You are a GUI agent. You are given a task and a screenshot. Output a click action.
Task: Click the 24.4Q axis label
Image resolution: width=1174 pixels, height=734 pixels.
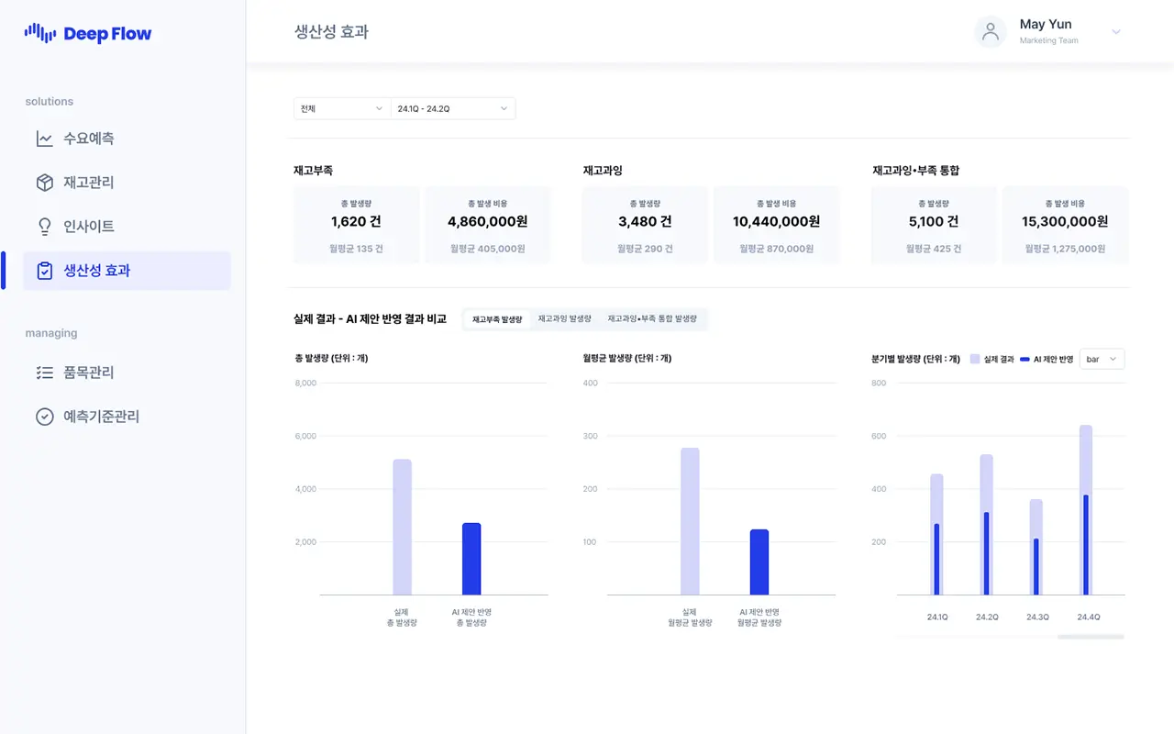point(1089,617)
